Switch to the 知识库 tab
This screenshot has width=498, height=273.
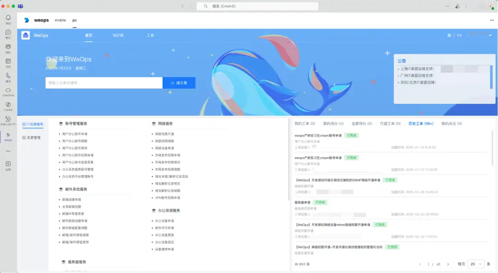[x=119, y=35]
